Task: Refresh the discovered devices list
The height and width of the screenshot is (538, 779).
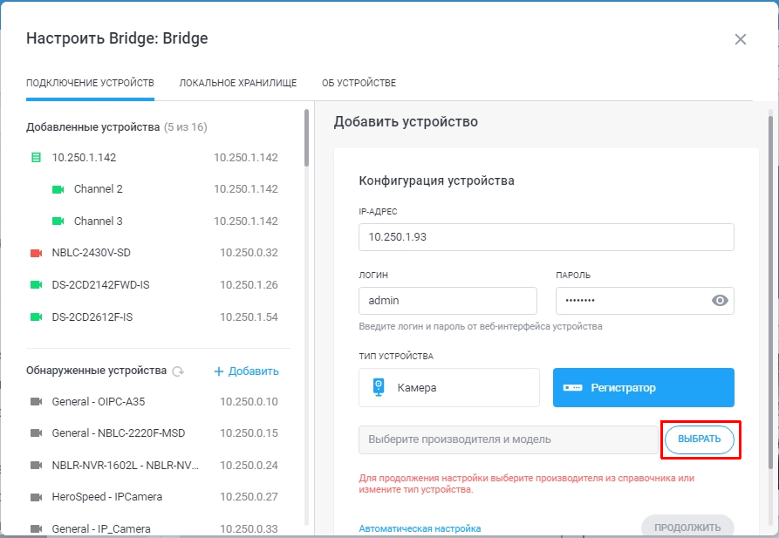Action: (178, 371)
